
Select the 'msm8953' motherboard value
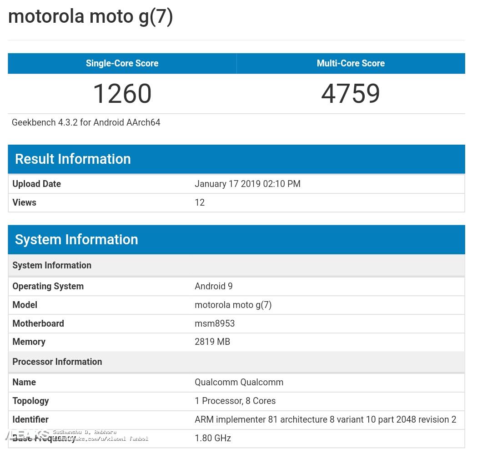tap(215, 323)
